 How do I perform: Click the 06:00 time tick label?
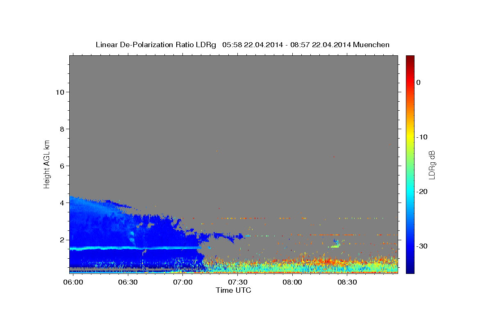73,282
